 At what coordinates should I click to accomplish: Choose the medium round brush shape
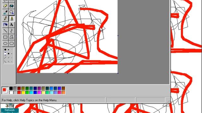pyautogui.click(x=9, y=50)
